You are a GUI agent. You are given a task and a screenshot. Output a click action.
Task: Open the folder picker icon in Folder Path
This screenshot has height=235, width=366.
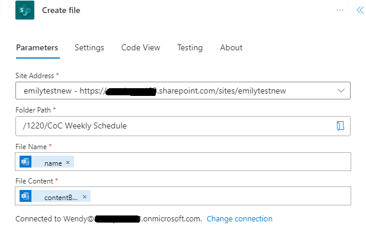[x=341, y=125]
